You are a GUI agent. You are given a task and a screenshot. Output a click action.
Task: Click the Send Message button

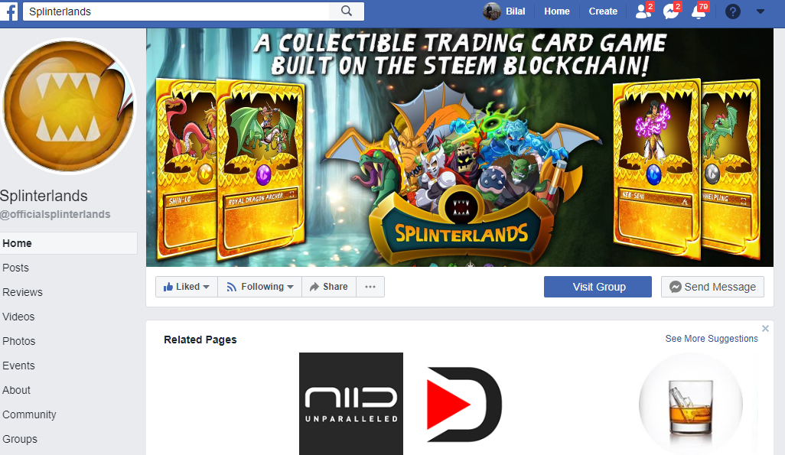pos(712,287)
